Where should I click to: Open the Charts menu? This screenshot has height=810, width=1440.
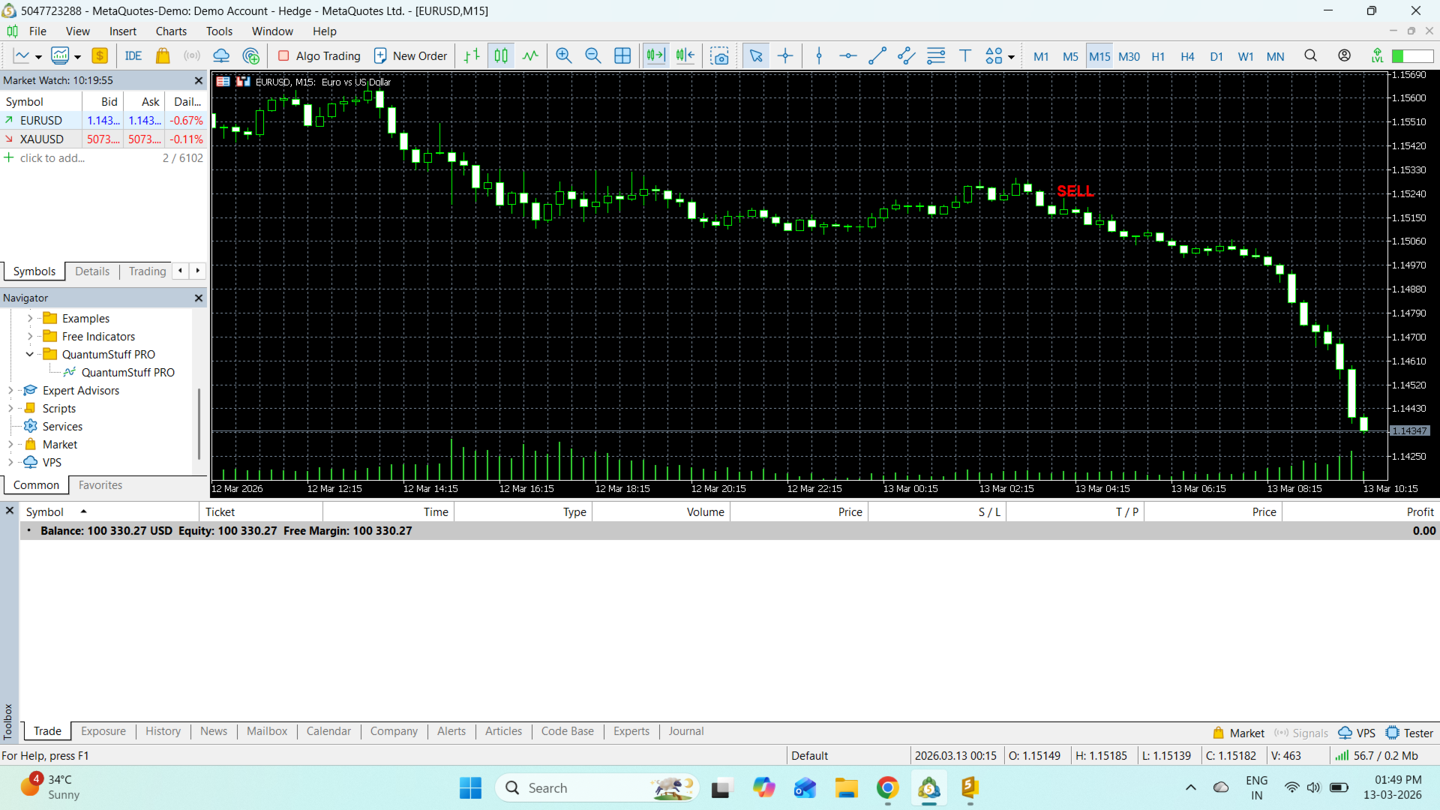(x=171, y=31)
